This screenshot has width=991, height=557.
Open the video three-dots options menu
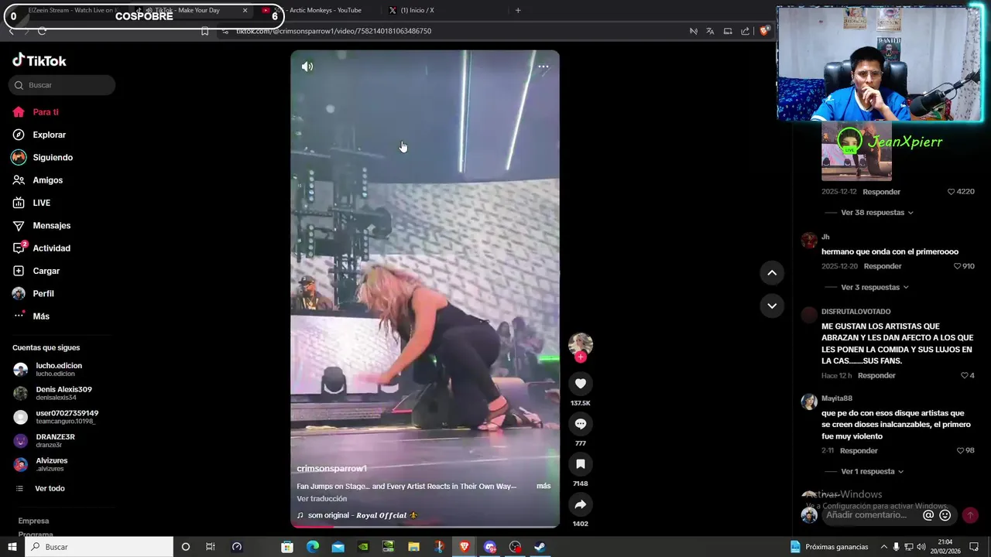[x=544, y=67]
